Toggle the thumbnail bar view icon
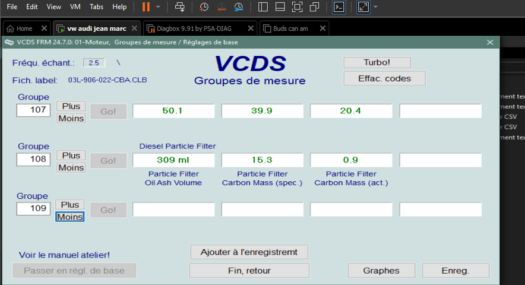 [280, 7]
